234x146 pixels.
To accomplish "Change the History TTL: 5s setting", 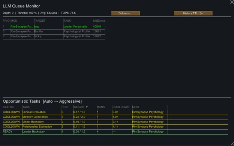I will [193, 13].
